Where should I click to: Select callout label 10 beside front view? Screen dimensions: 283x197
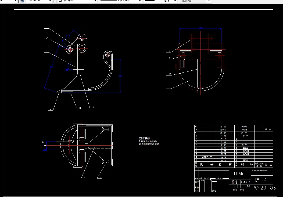170,74
